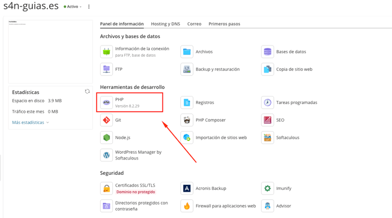Open the Certificados SSL/TLS padlock icon
Screen dimensions: 392x218
[106, 188]
